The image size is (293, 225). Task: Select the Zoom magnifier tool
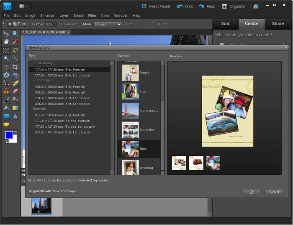[15, 33]
